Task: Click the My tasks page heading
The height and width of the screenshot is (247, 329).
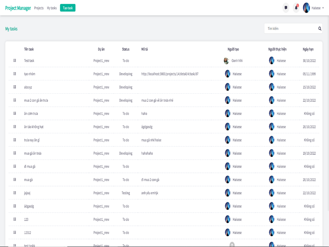Action: [11, 29]
